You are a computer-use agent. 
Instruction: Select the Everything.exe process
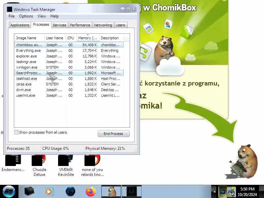point(69,50)
